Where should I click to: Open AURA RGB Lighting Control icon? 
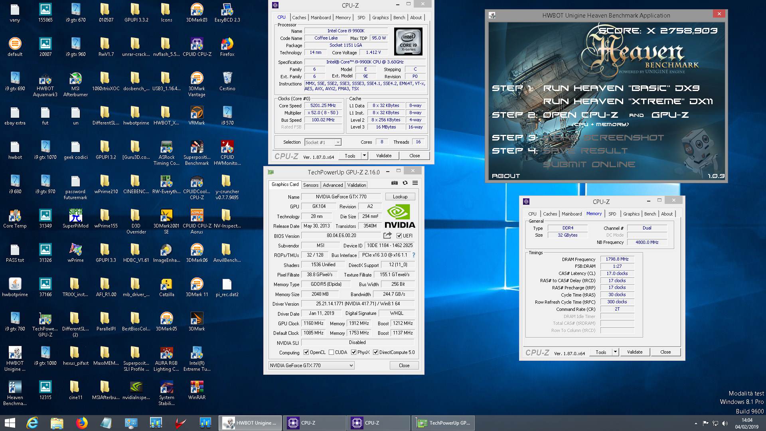166,359
